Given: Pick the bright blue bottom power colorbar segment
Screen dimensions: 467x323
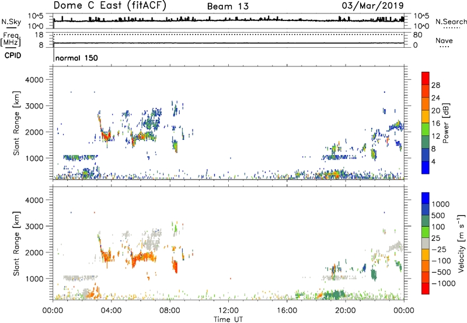Looking at the screenshot, I should click(x=426, y=167).
